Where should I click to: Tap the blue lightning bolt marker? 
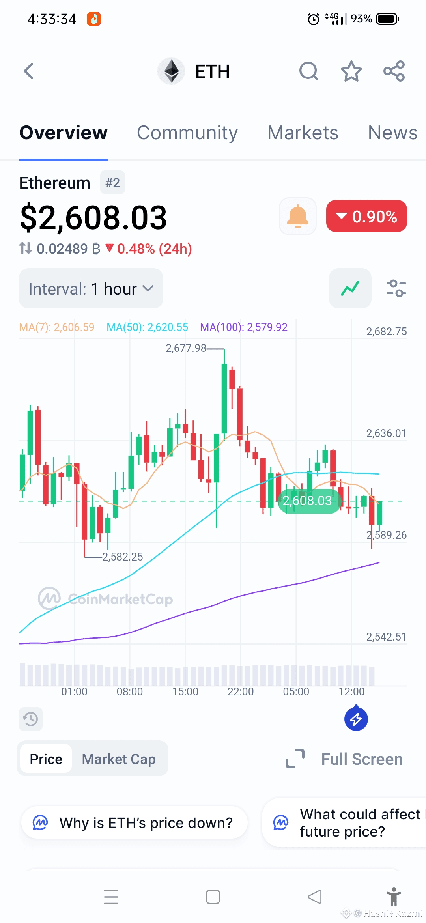(356, 718)
